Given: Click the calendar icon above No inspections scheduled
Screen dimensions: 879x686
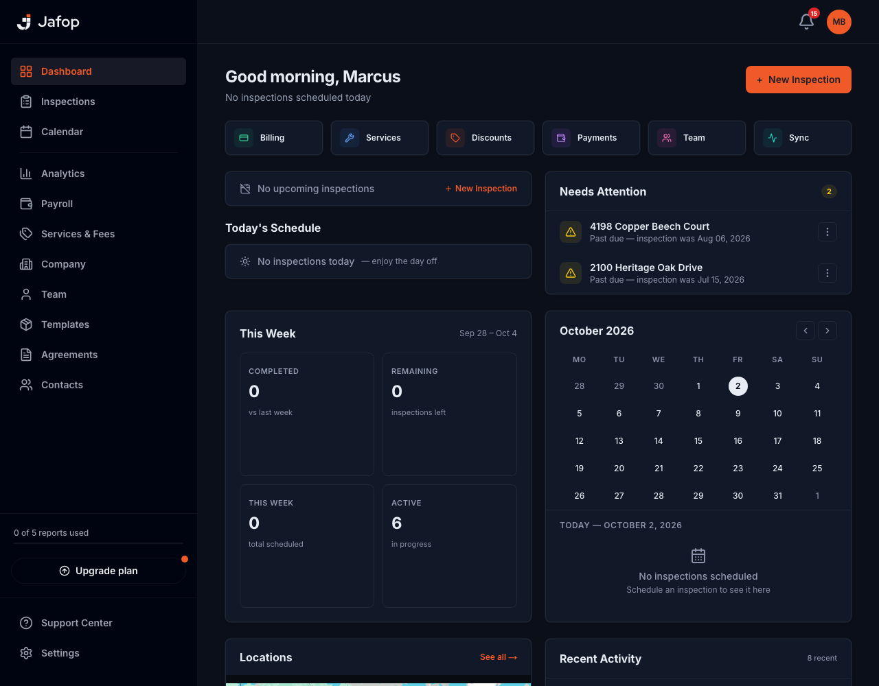Looking at the screenshot, I should 698,556.
